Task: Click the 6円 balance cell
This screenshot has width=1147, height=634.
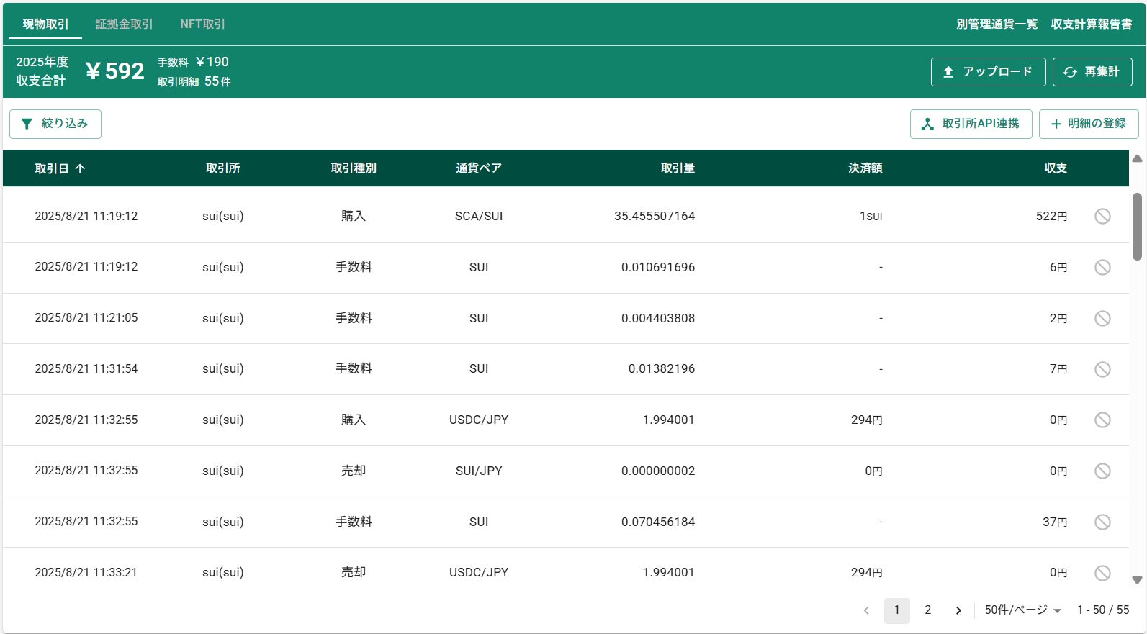Action: (x=1058, y=267)
